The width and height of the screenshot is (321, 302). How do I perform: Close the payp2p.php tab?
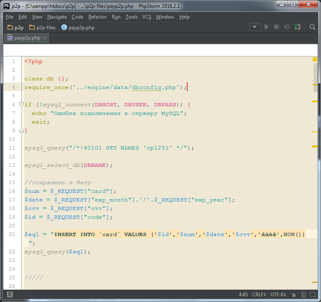tap(44, 38)
